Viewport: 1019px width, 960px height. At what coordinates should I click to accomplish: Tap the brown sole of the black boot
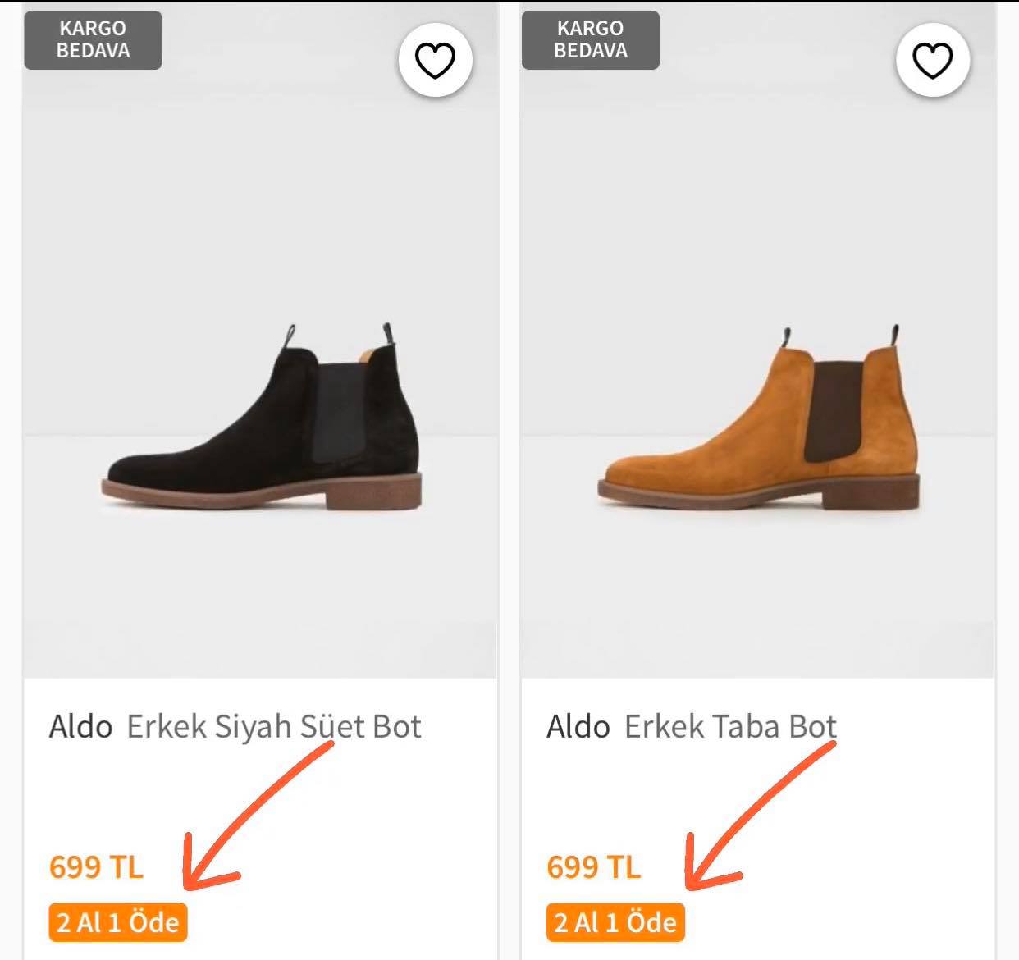(x=261, y=491)
